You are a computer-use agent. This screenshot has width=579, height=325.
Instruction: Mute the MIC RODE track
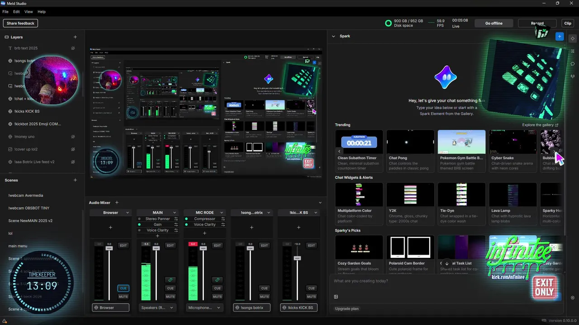pos(217,297)
